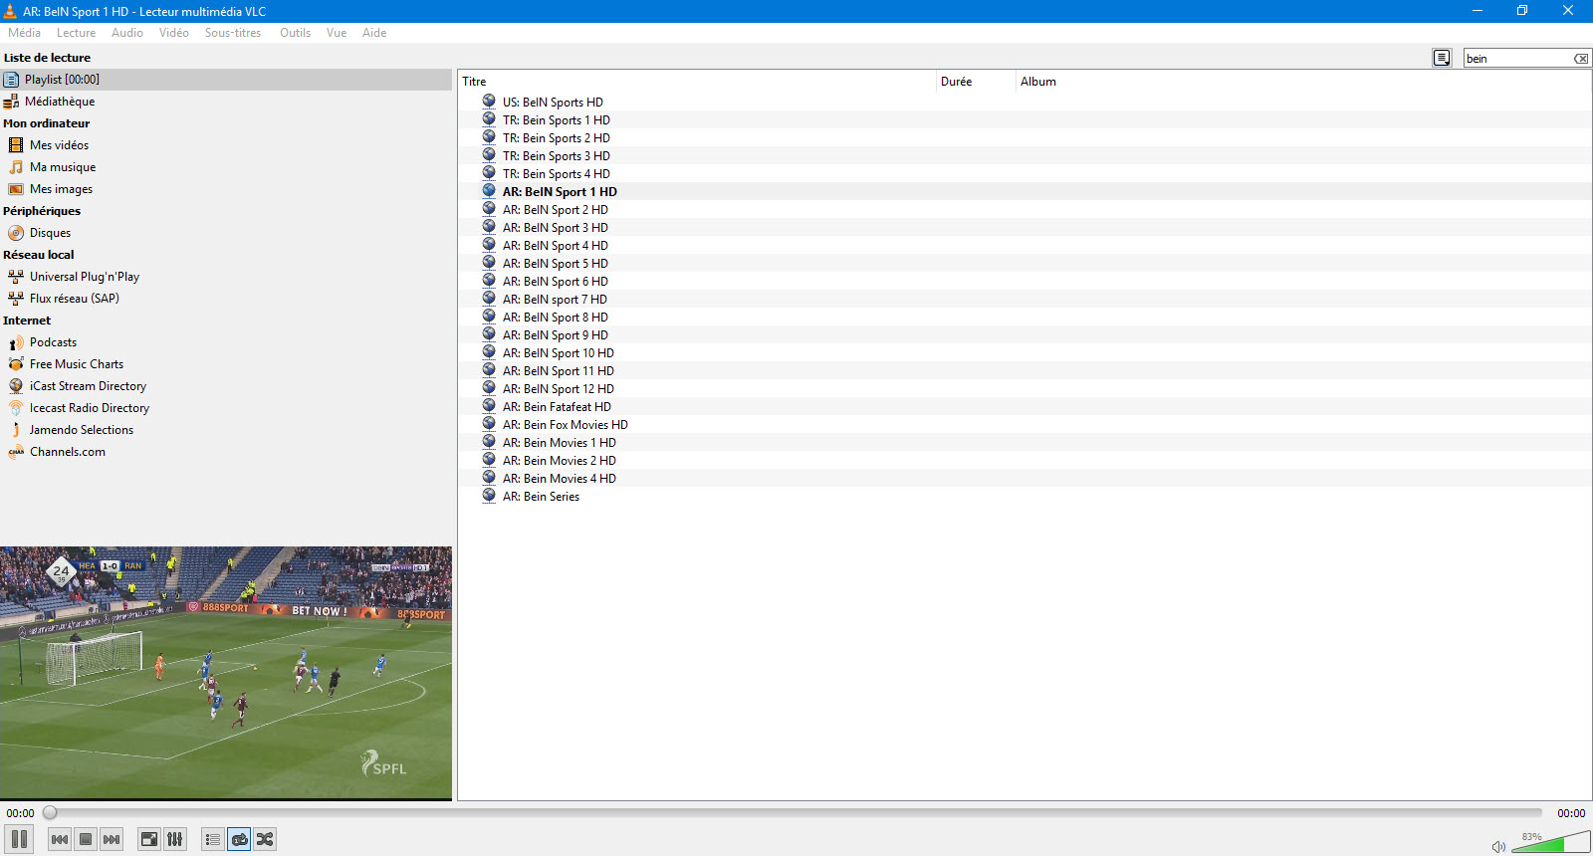Stop playback using the stop button

tap(86, 839)
